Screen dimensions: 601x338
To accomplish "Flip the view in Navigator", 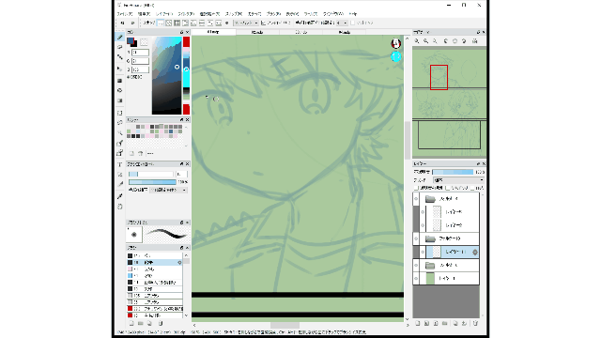I will (475, 41).
